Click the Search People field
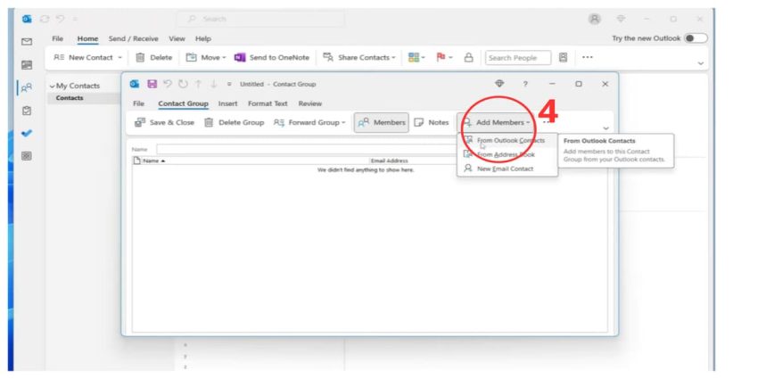The image size is (758, 379). click(518, 58)
